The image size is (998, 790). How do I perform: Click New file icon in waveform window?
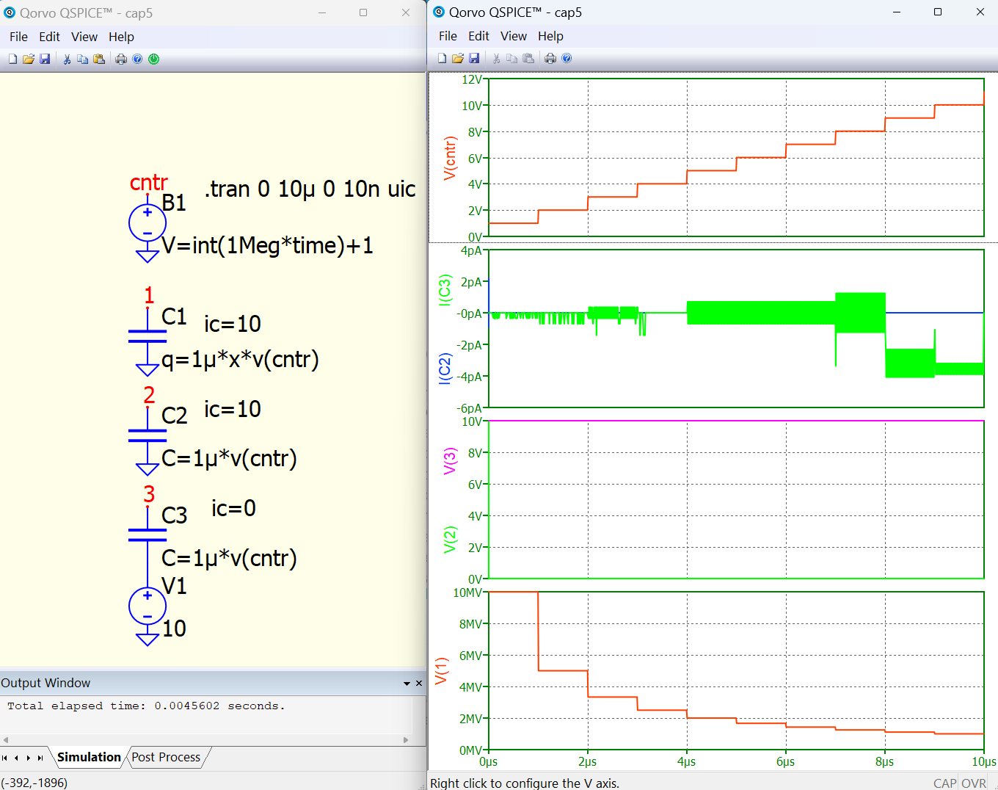[442, 58]
